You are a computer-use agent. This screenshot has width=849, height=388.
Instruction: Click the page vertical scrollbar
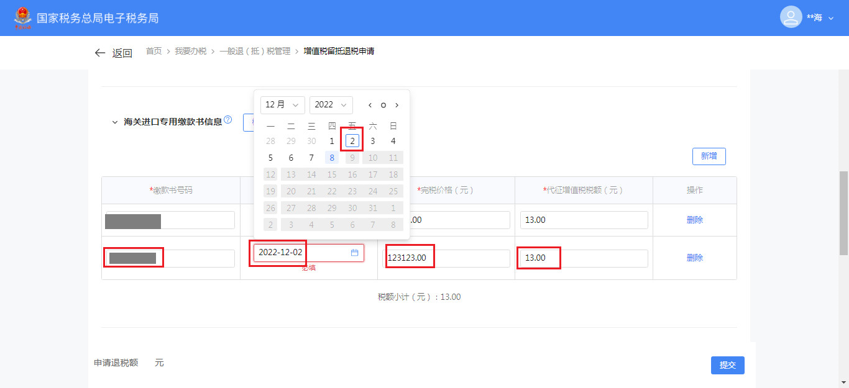(843, 211)
